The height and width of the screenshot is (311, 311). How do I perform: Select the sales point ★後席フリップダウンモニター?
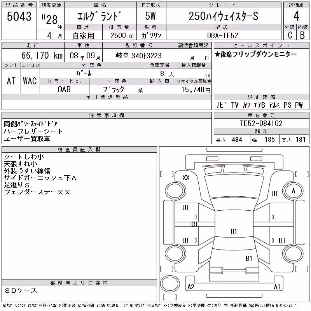pyautogui.click(x=256, y=54)
